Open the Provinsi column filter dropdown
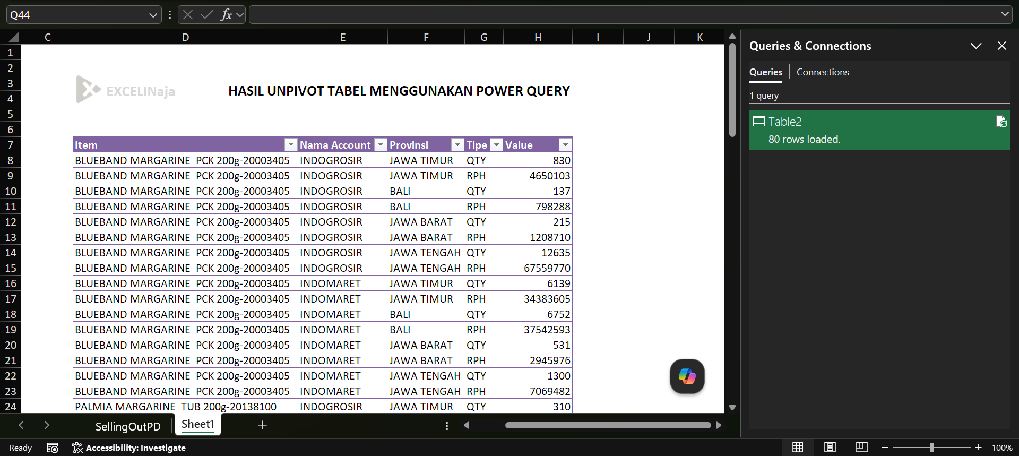The height and width of the screenshot is (456, 1019). click(457, 144)
